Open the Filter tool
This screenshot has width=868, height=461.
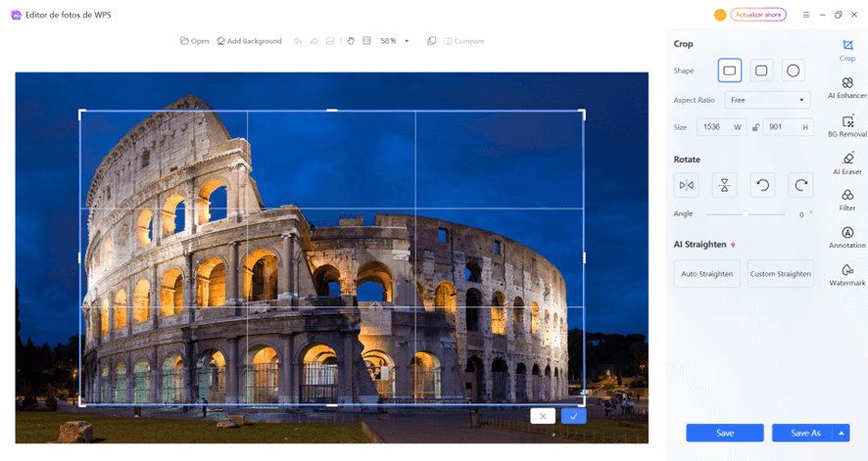coord(847,200)
